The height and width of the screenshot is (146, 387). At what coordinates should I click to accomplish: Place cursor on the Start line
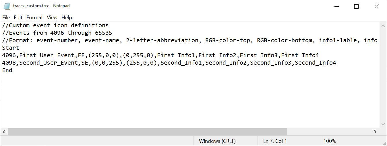[11, 48]
